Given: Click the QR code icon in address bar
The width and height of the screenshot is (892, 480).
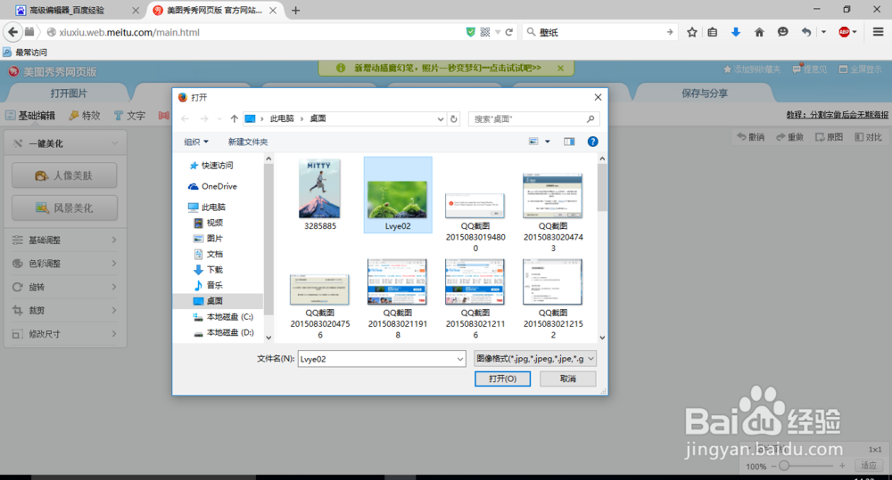Looking at the screenshot, I should (x=485, y=32).
